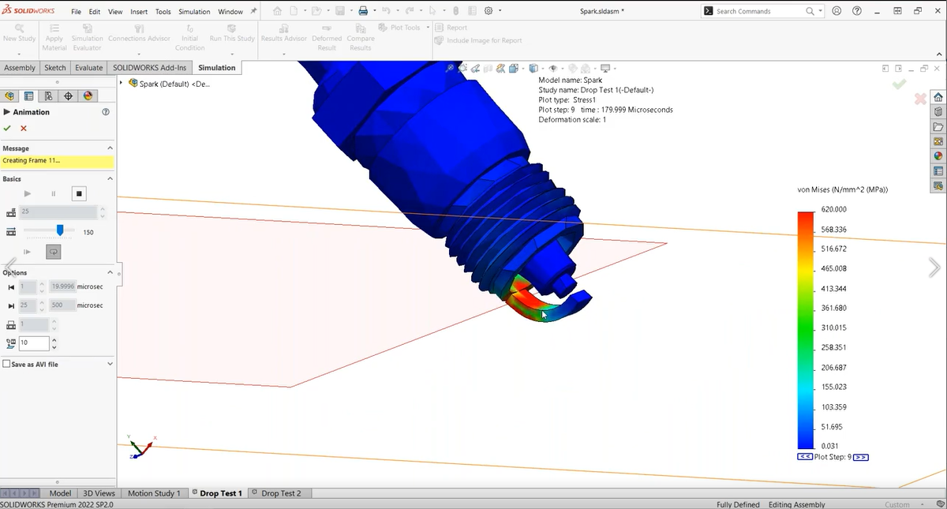This screenshot has width=947, height=509.
Task: Click the New document icon
Action: coord(293,11)
